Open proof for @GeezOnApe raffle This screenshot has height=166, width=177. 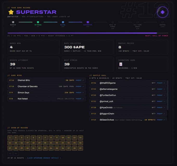pos(161,120)
